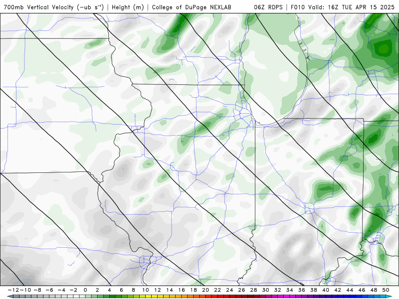This screenshot has width=399, height=299.
Task: Click the 4 label on the color scale
Action: tap(109, 290)
